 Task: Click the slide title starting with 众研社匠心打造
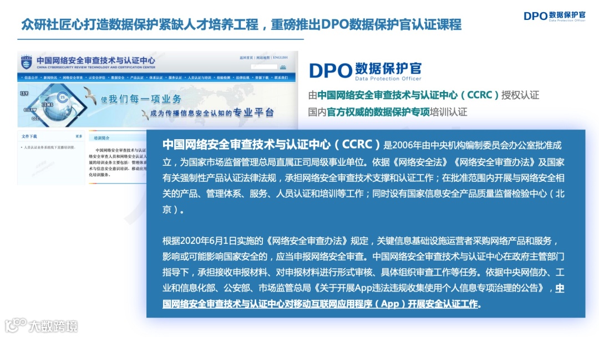[x=241, y=25]
